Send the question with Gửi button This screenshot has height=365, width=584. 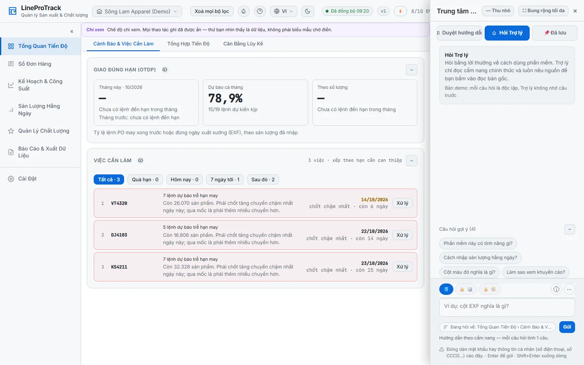567,327
